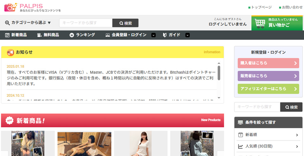Expand the arrow next to 会員登録・ログイン

click(x=153, y=35)
